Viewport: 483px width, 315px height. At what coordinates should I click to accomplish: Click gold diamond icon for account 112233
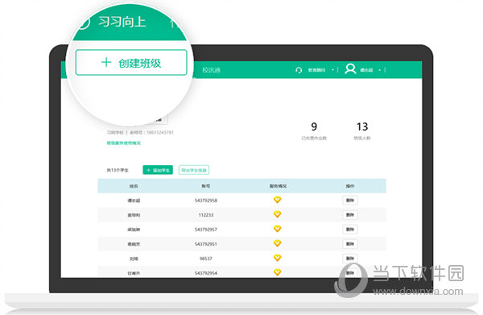pyautogui.click(x=277, y=214)
